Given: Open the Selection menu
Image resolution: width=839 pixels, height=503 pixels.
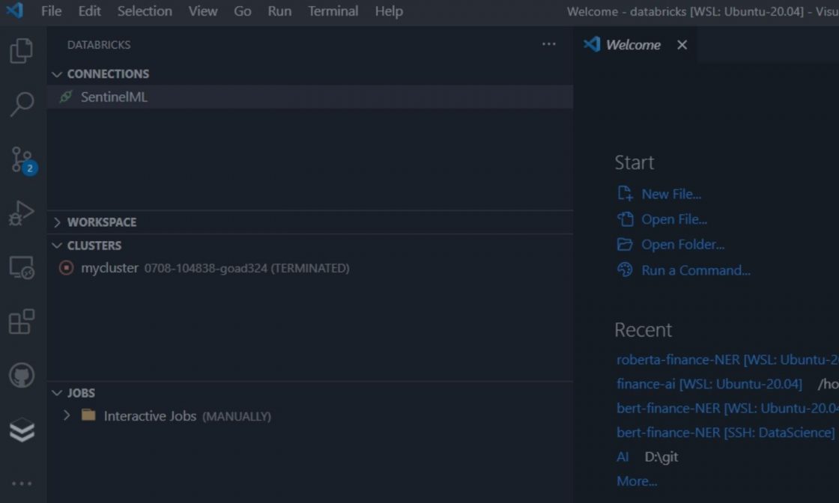Looking at the screenshot, I should tap(145, 11).
